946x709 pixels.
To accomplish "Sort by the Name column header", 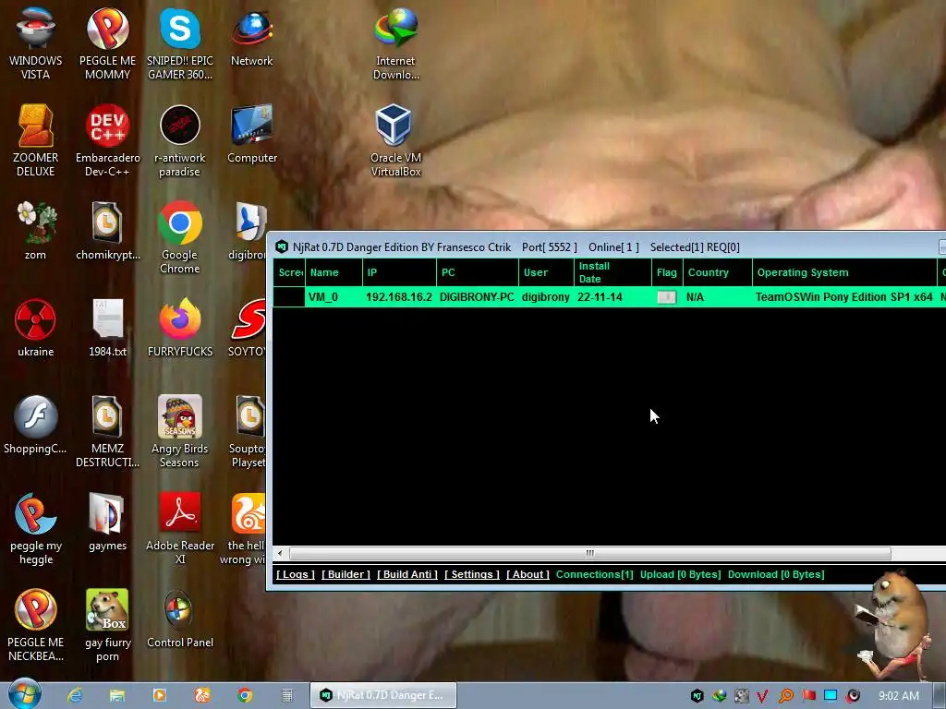I will coord(334,272).
